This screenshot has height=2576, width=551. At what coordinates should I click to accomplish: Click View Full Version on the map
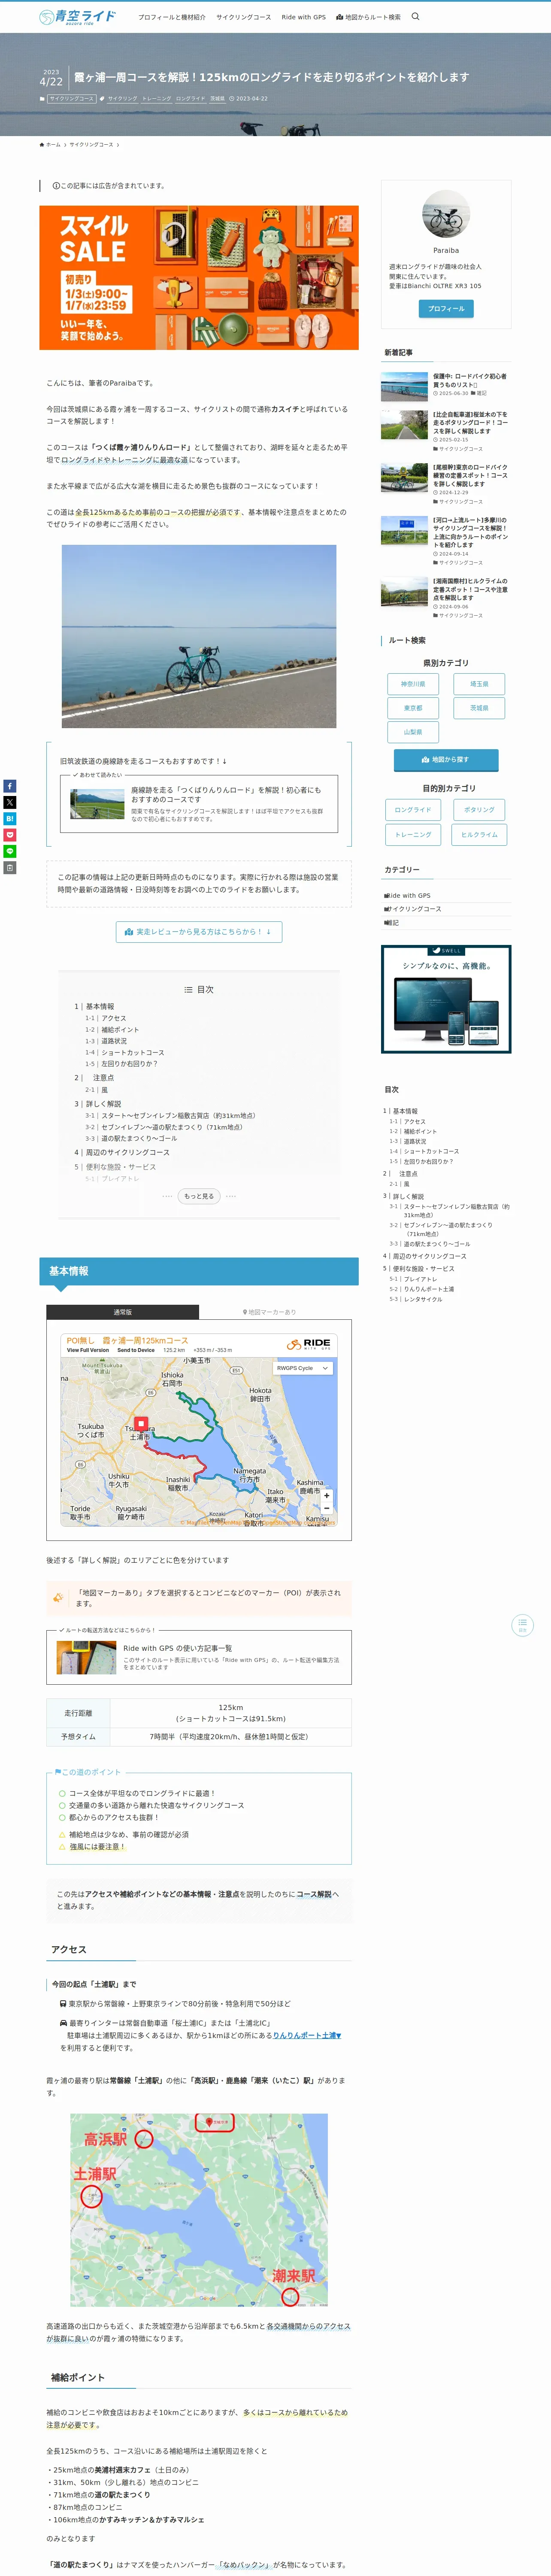pyautogui.click(x=88, y=1350)
